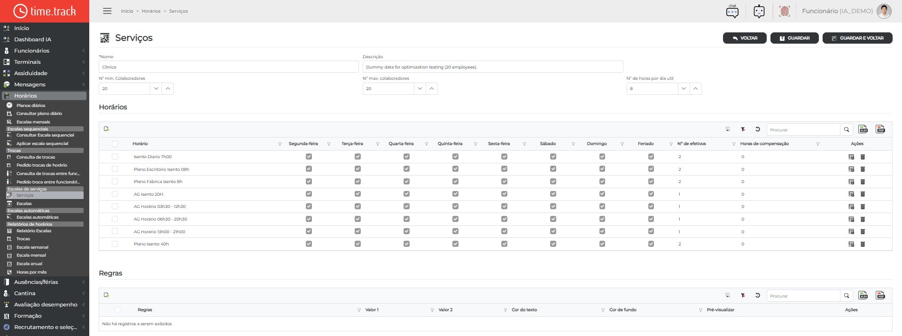Refresh the Regras table
The width and height of the screenshot is (902, 336).
758,295
